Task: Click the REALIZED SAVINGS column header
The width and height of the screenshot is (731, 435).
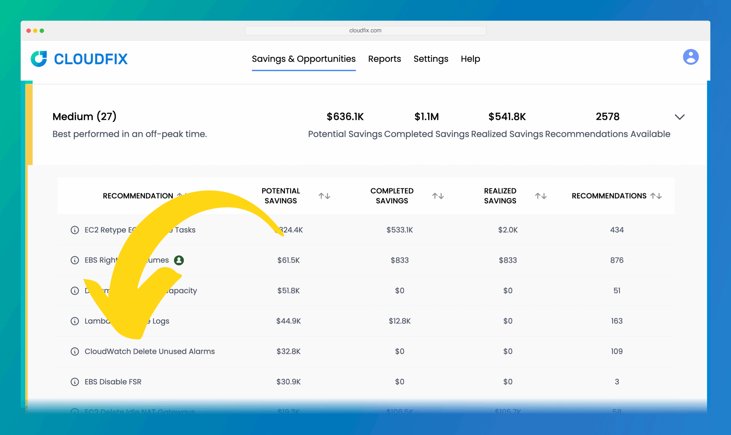Action: click(x=500, y=196)
